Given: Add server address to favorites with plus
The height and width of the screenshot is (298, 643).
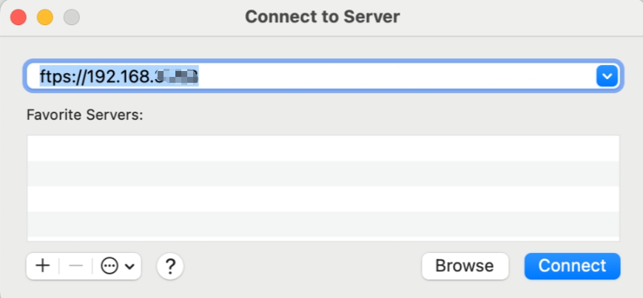Looking at the screenshot, I should click(x=43, y=266).
